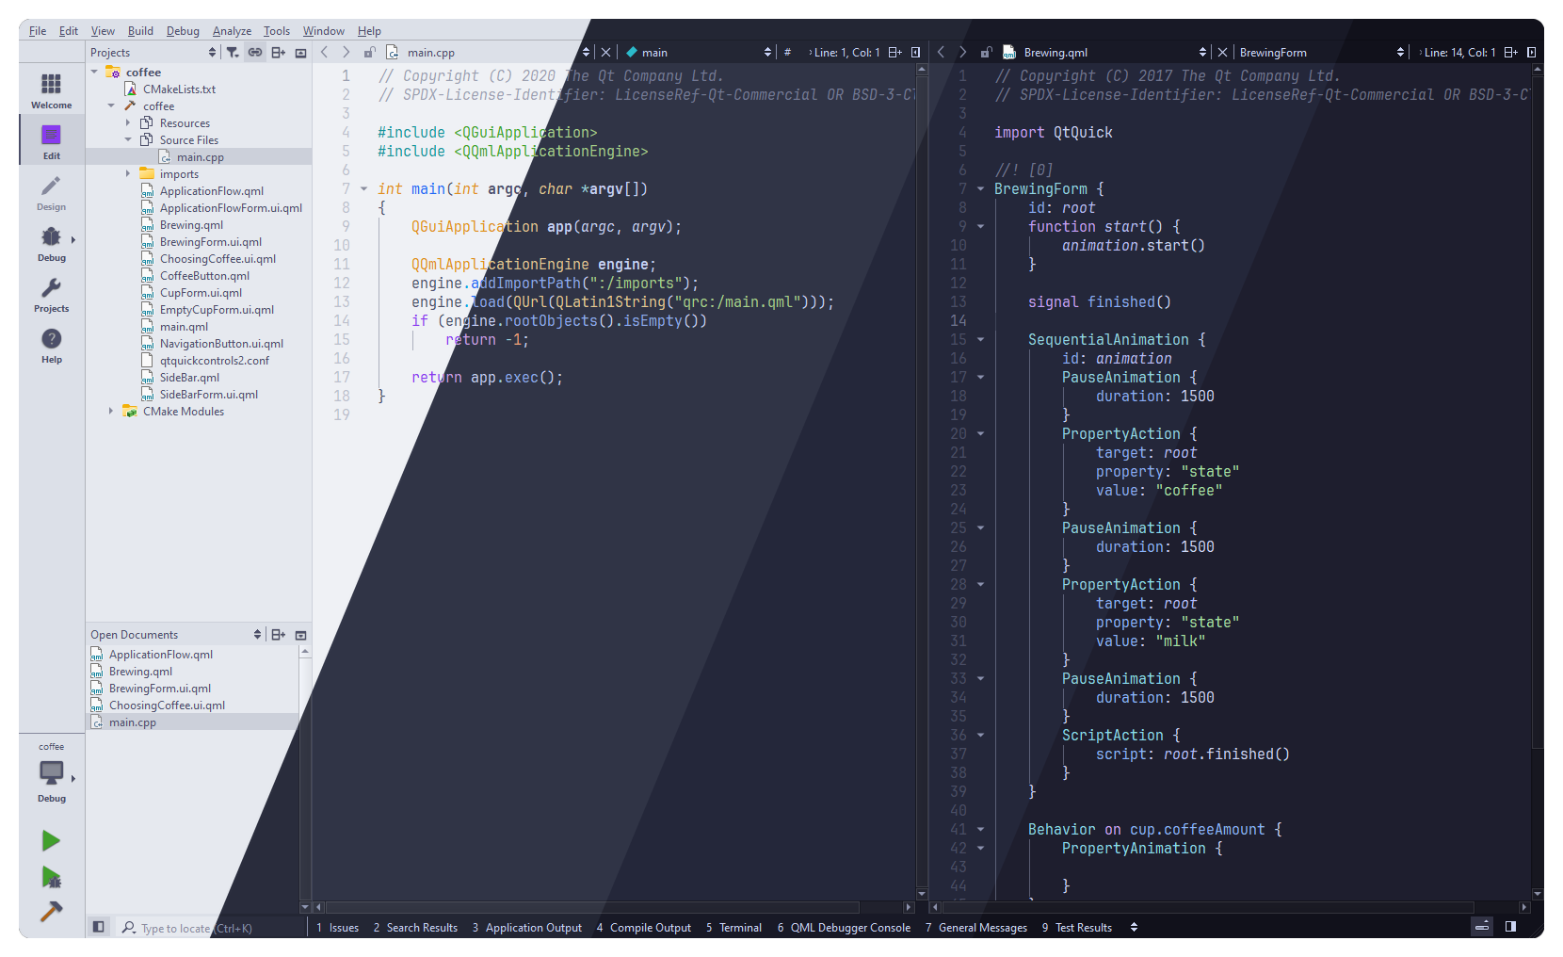The image size is (1563, 957).
Task: Toggle the left sidebar visibility
Action: 98,927
